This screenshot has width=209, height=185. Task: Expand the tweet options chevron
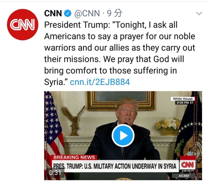click(199, 13)
